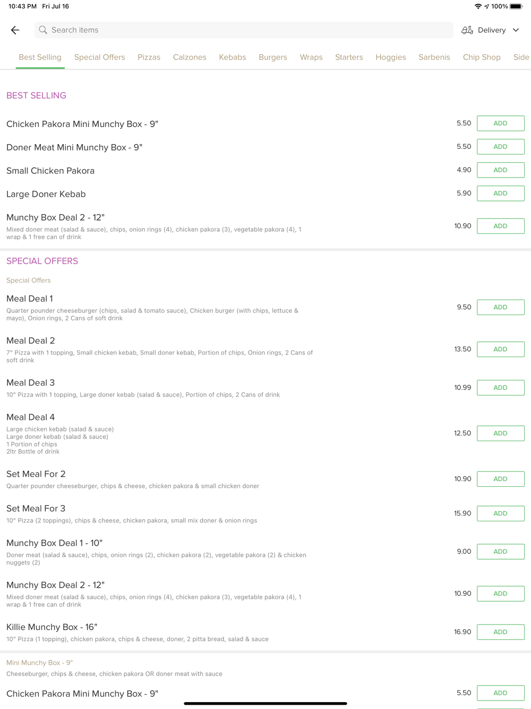Add Small Chicken Pakora to order
Viewport: 531px width, 709px height.
tap(500, 170)
